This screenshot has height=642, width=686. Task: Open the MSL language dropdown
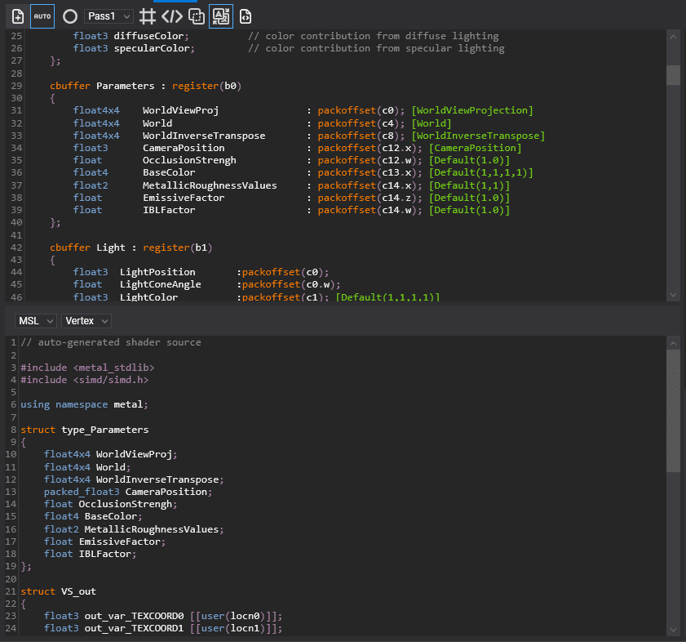click(35, 321)
